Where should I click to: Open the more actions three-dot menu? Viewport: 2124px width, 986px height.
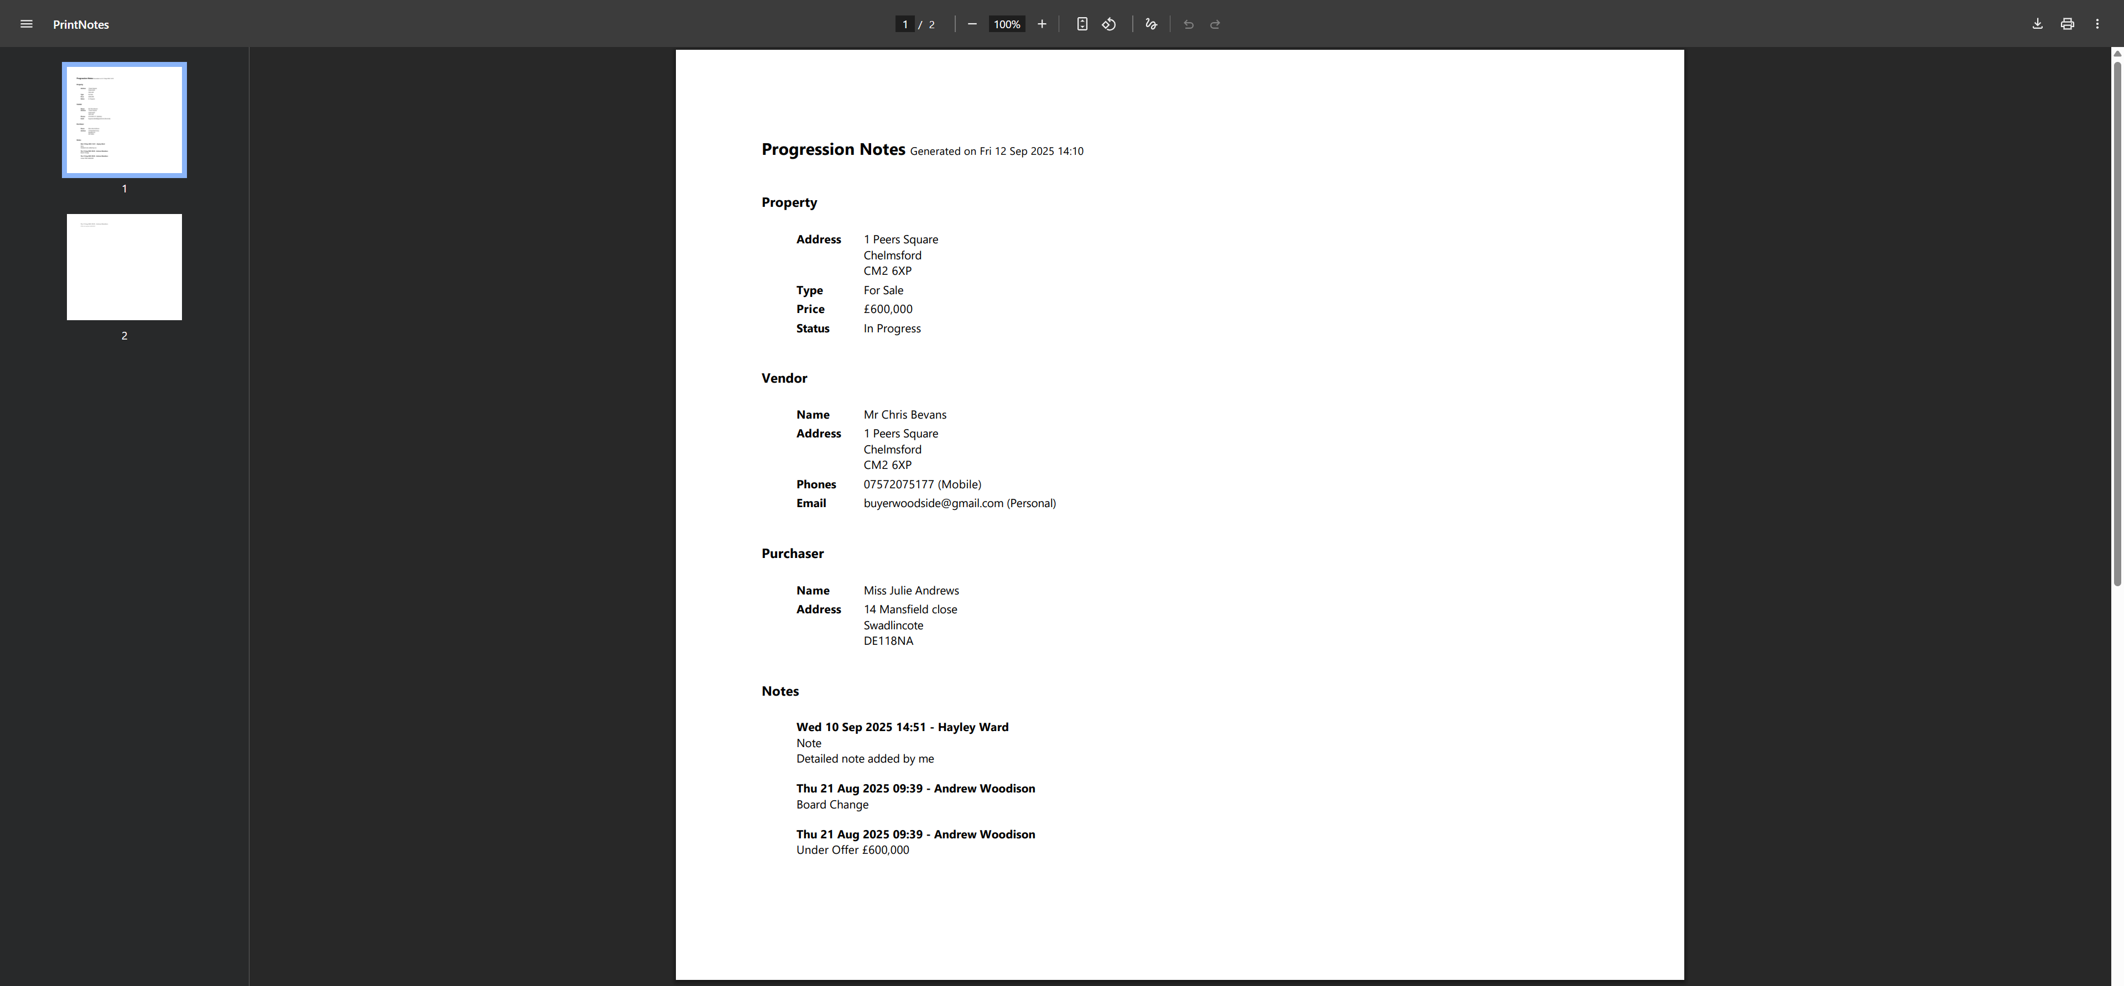click(x=2097, y=24)
